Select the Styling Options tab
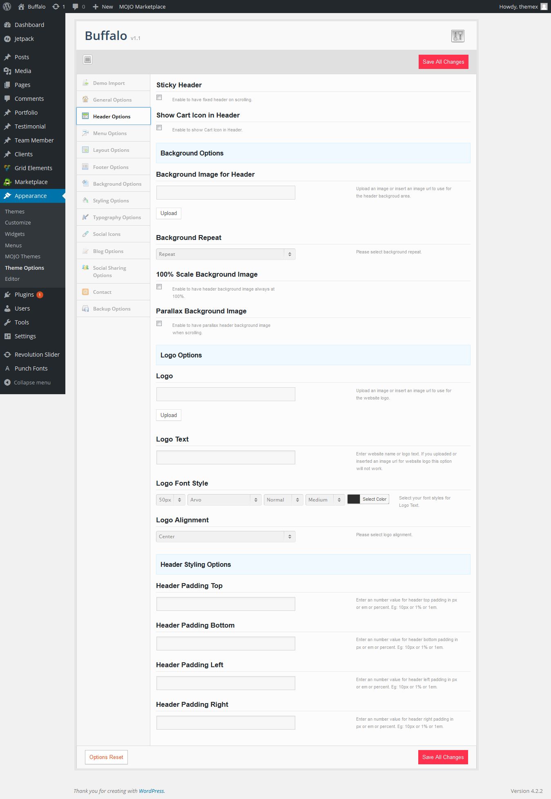This screenshot has width=551, height=799. coord(114,200)
